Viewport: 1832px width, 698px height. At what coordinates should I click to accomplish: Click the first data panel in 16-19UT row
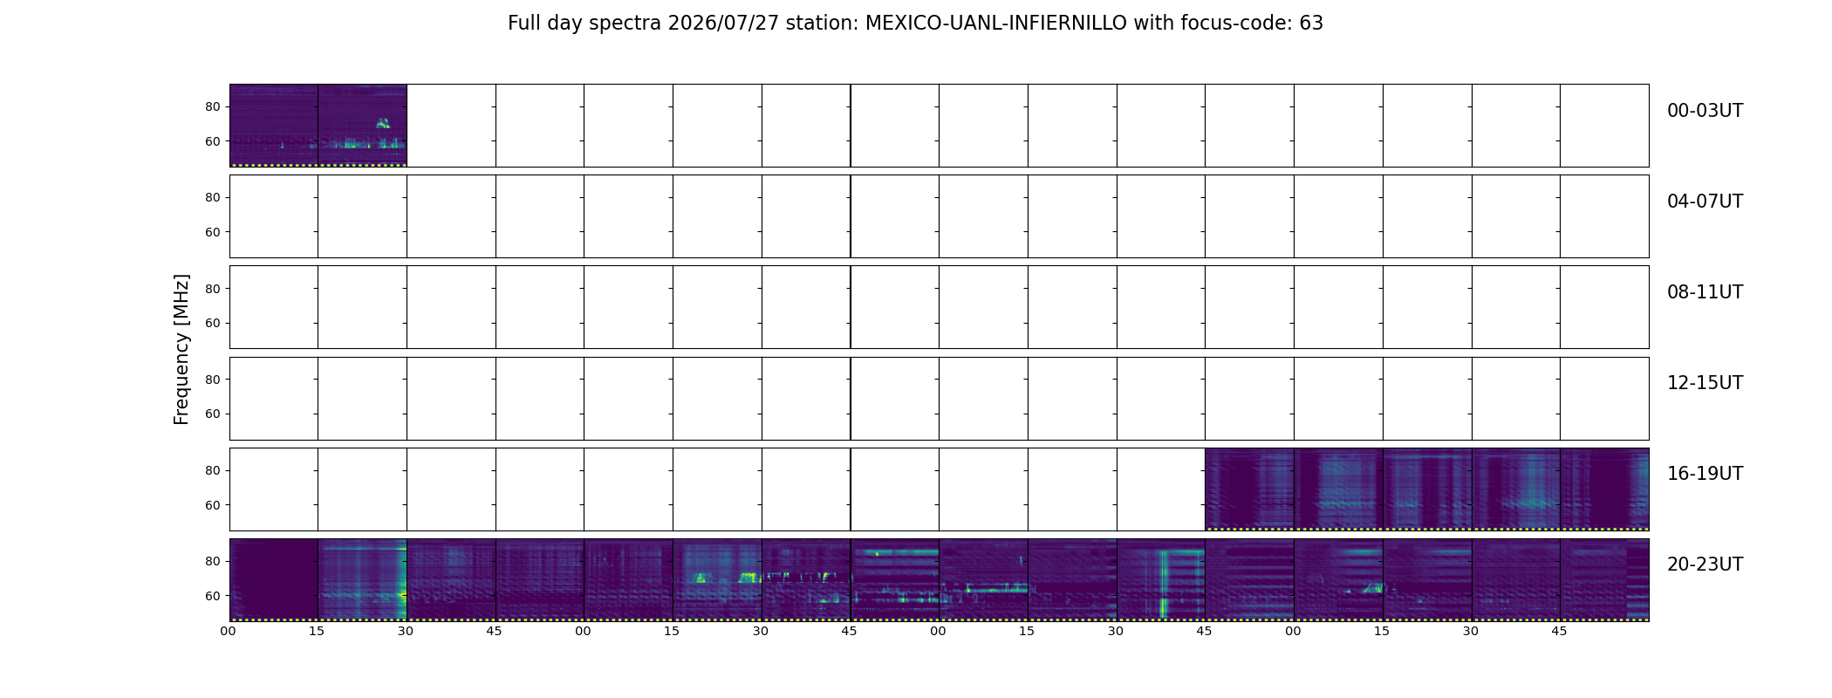point(1249,489)
